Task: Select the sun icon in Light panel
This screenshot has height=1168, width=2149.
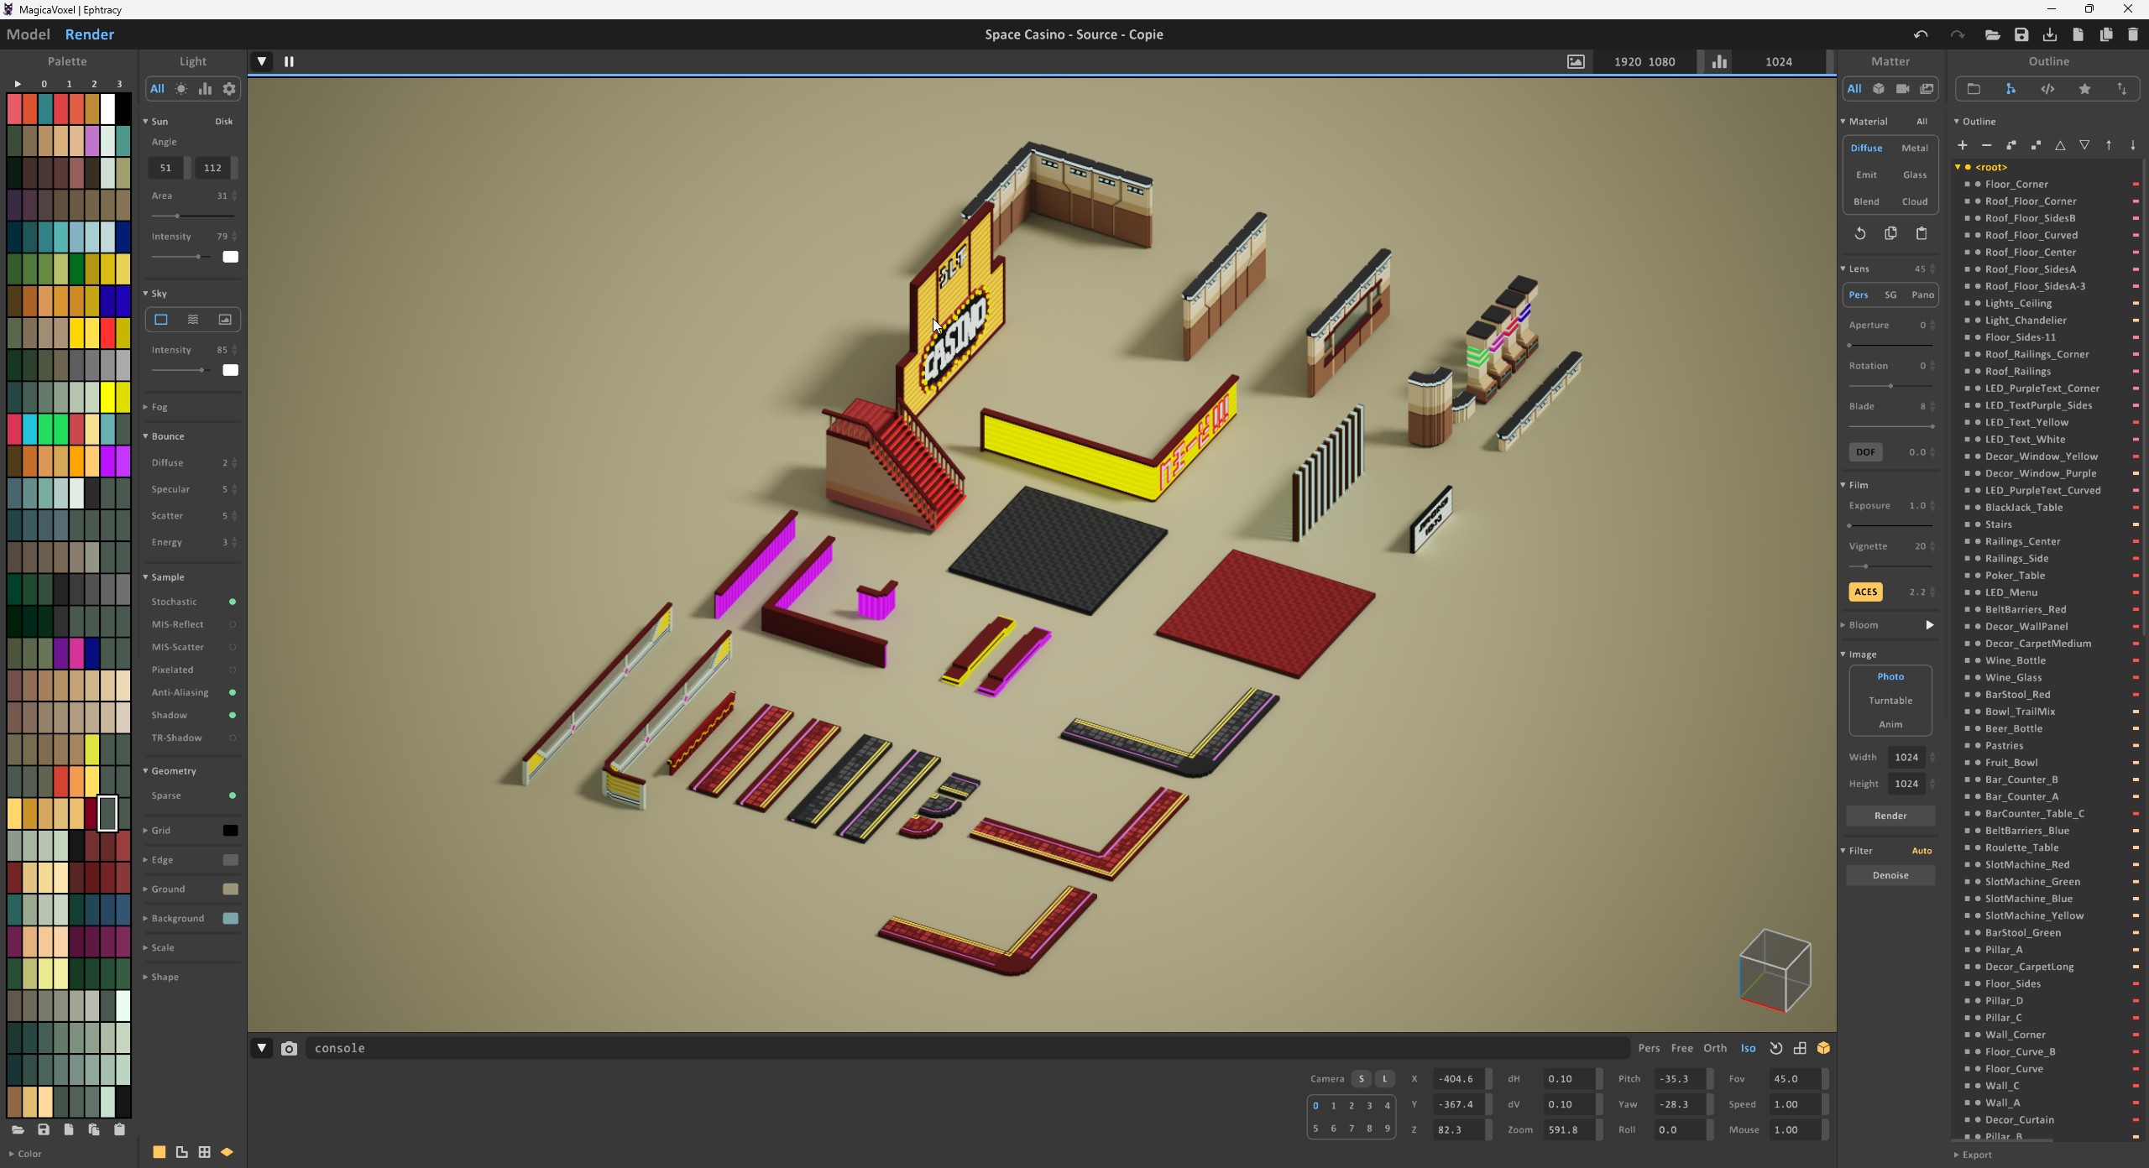Action: pos(181,89)
